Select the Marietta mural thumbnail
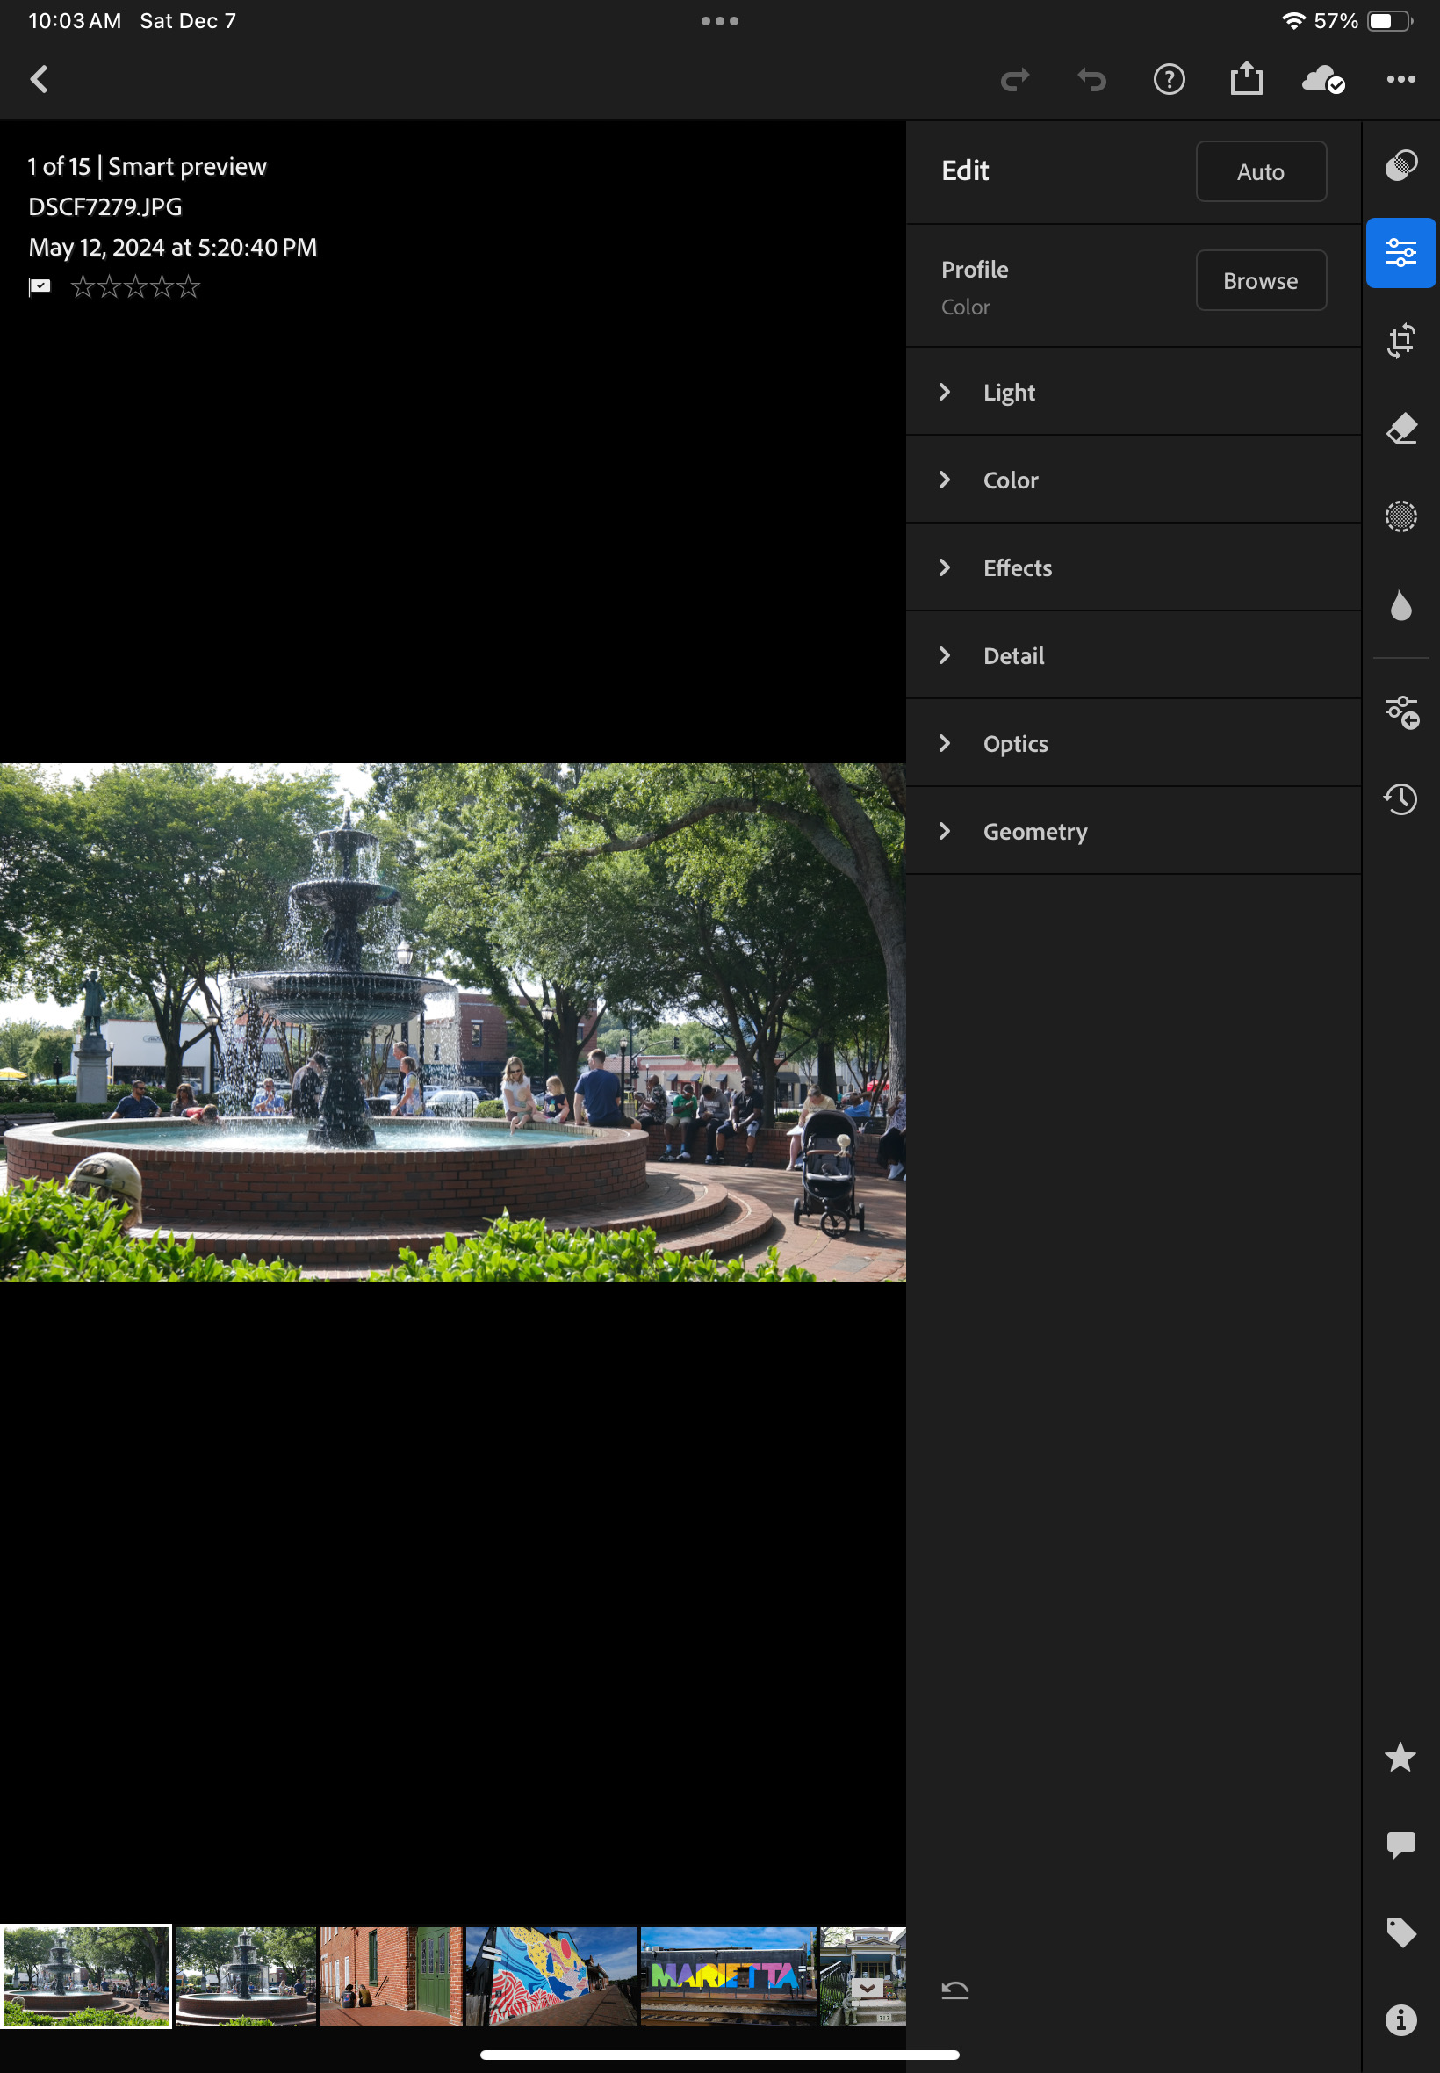 (x=727, y=1975)
